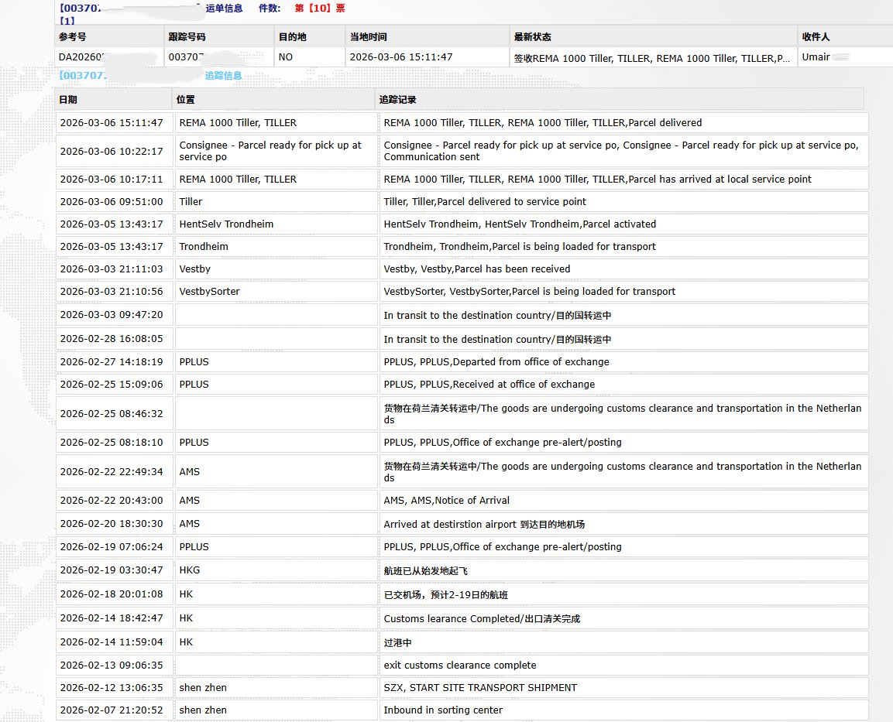Click record Inbound in sorting center
The image size is (893, 722).
pyautogui.click(x=623, y=710)
